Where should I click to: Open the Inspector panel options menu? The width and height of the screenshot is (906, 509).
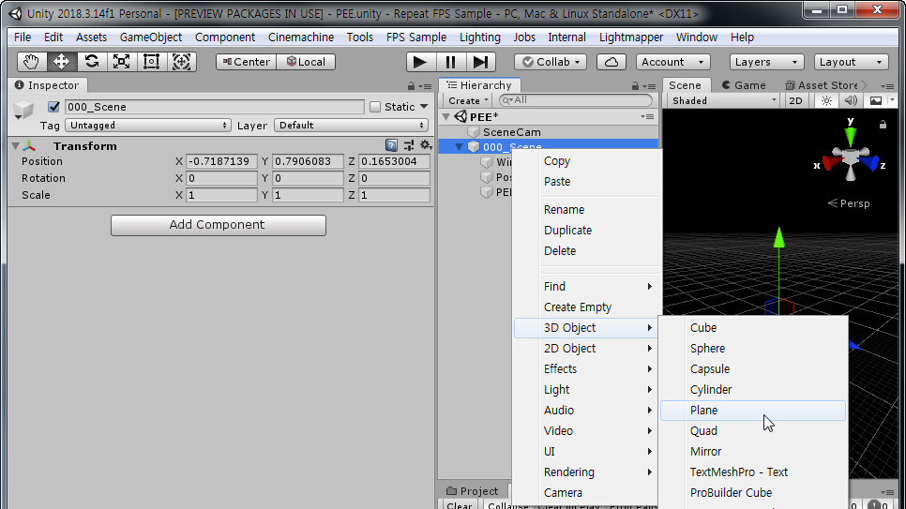coord(427,86)
